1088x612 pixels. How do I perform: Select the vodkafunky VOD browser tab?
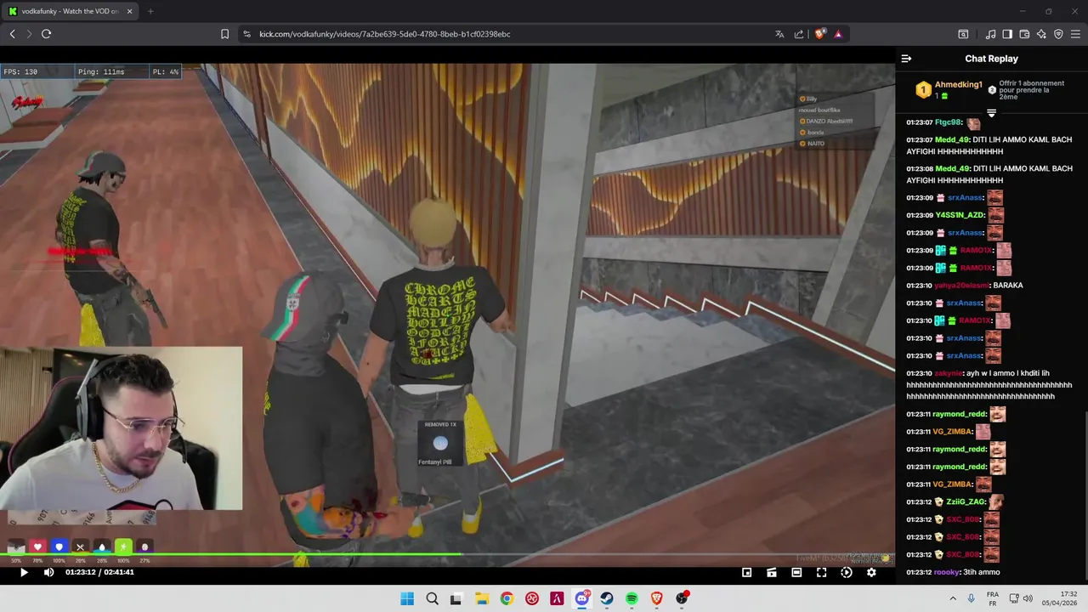[x=71, y=11]
